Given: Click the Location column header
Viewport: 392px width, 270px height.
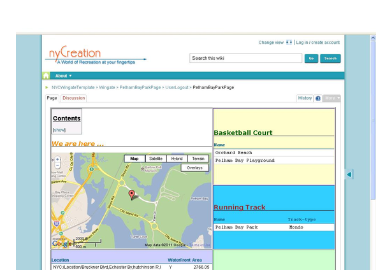Looking at the screenshot, I should tap(61, 260).
